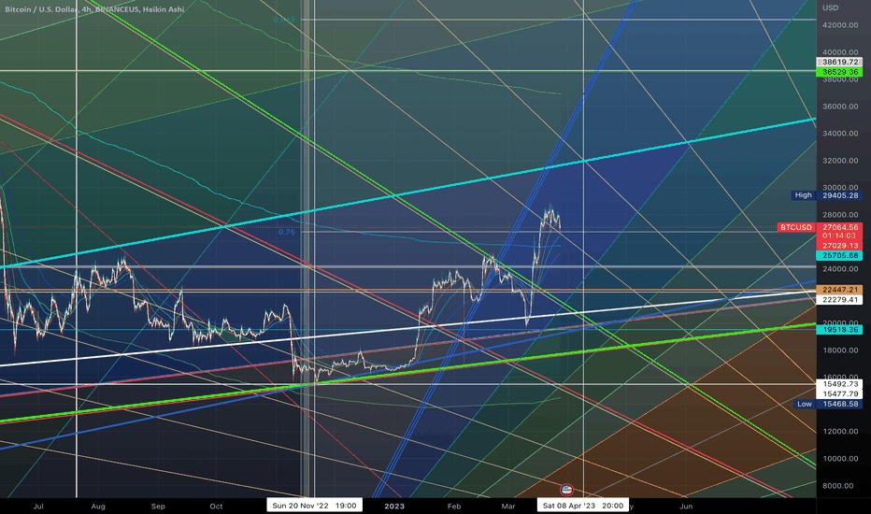Click the 8000.00 price scale value

point(838,486)
